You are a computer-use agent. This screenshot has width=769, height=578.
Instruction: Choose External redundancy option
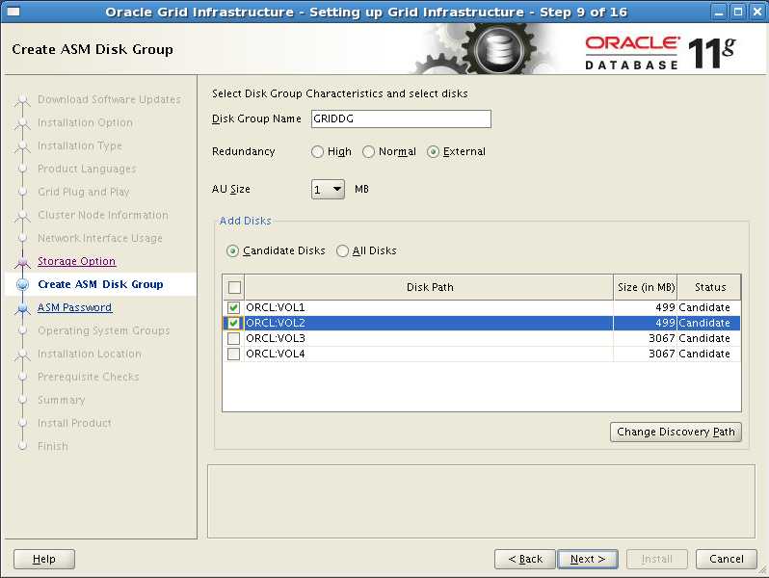click(433, 152)
